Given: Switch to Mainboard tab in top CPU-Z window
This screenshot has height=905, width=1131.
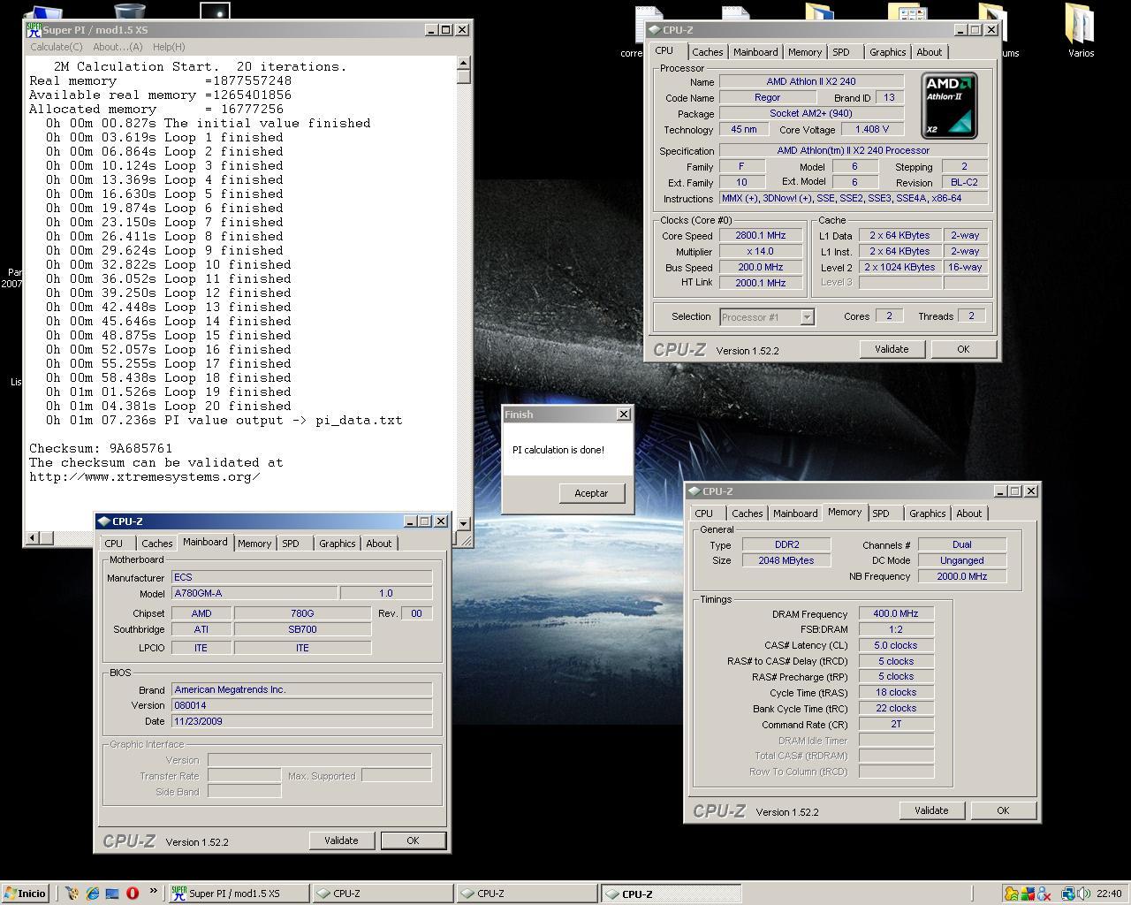Looking at the screenshot, I should pos(755,52).
